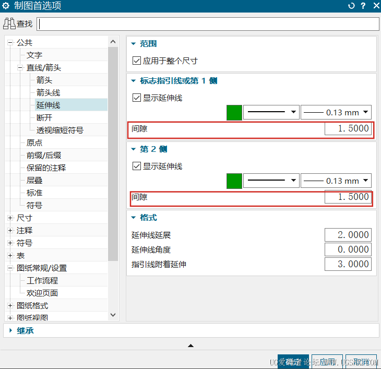The width and height of the screenshot is (381, 369).
Task: Click 延伸线延展 value field
Action: [348, 235]
